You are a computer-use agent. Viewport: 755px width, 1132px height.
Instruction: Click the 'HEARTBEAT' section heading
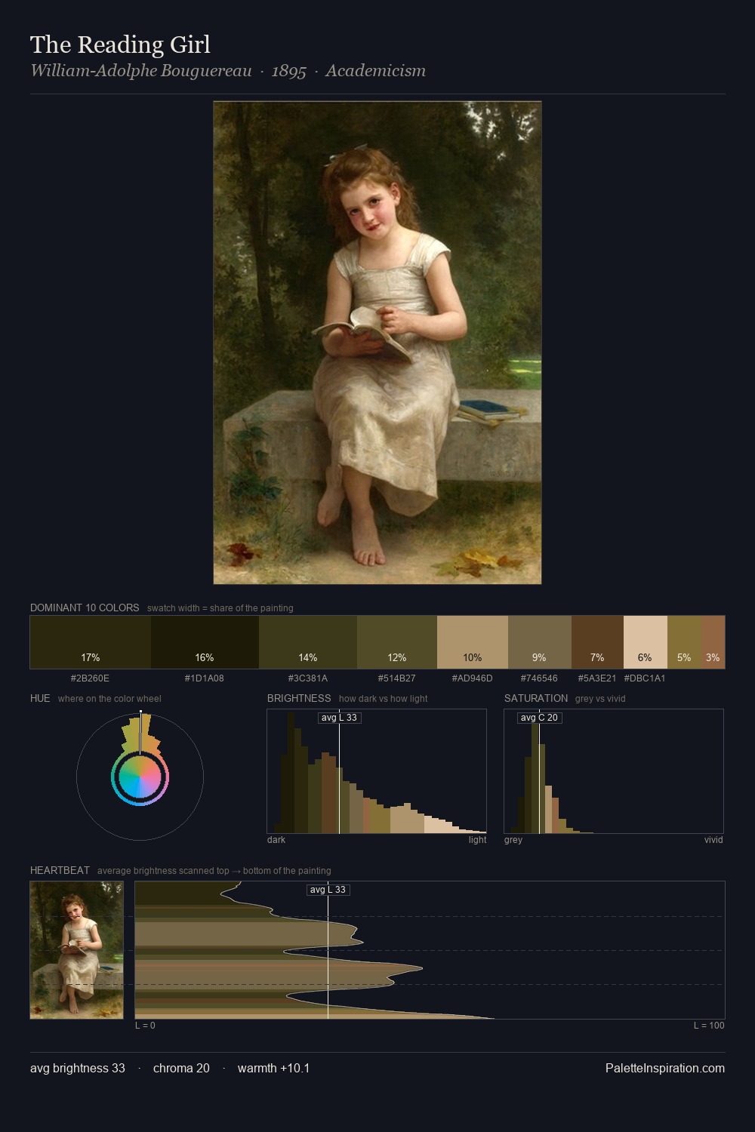(60, 870)
